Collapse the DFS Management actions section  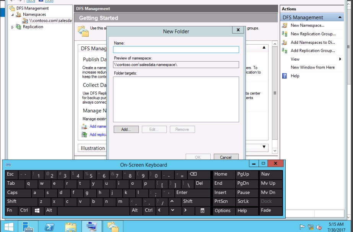coord(340,17)
